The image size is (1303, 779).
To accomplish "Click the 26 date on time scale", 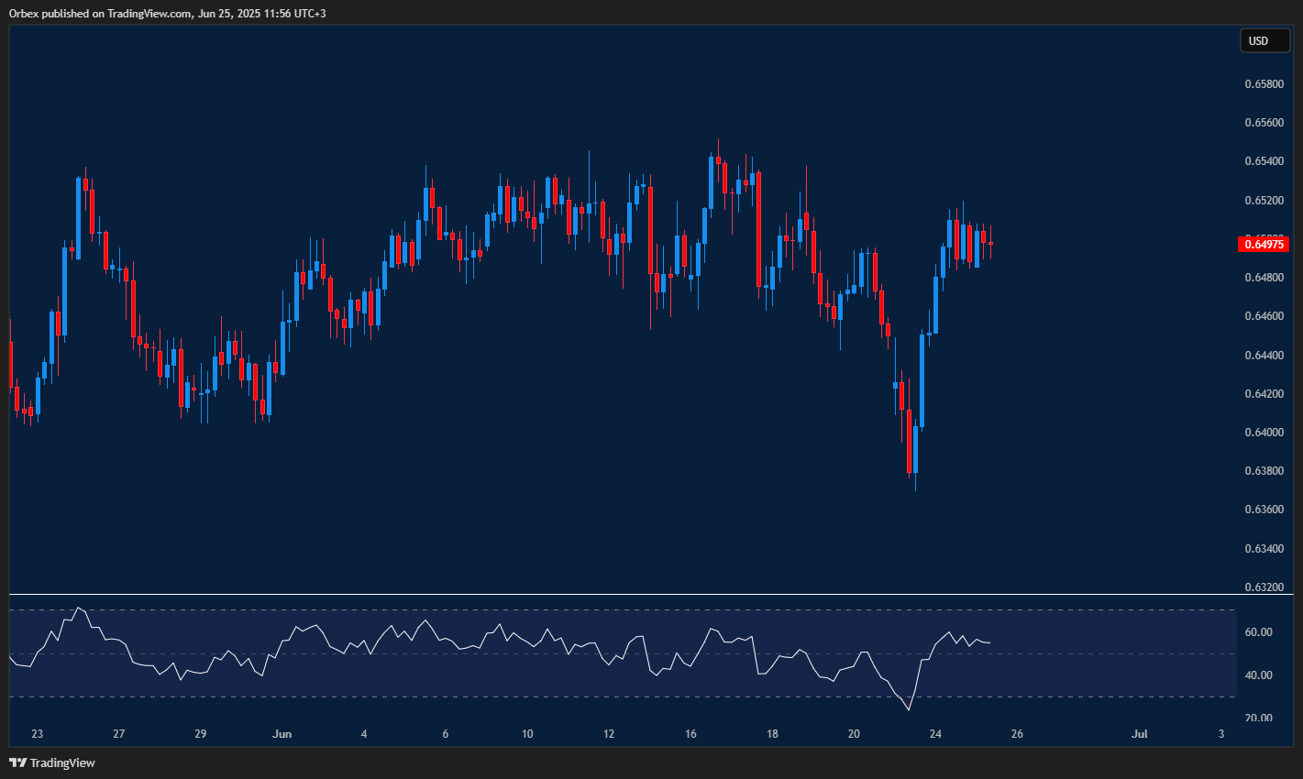I will coord(1017,733).
